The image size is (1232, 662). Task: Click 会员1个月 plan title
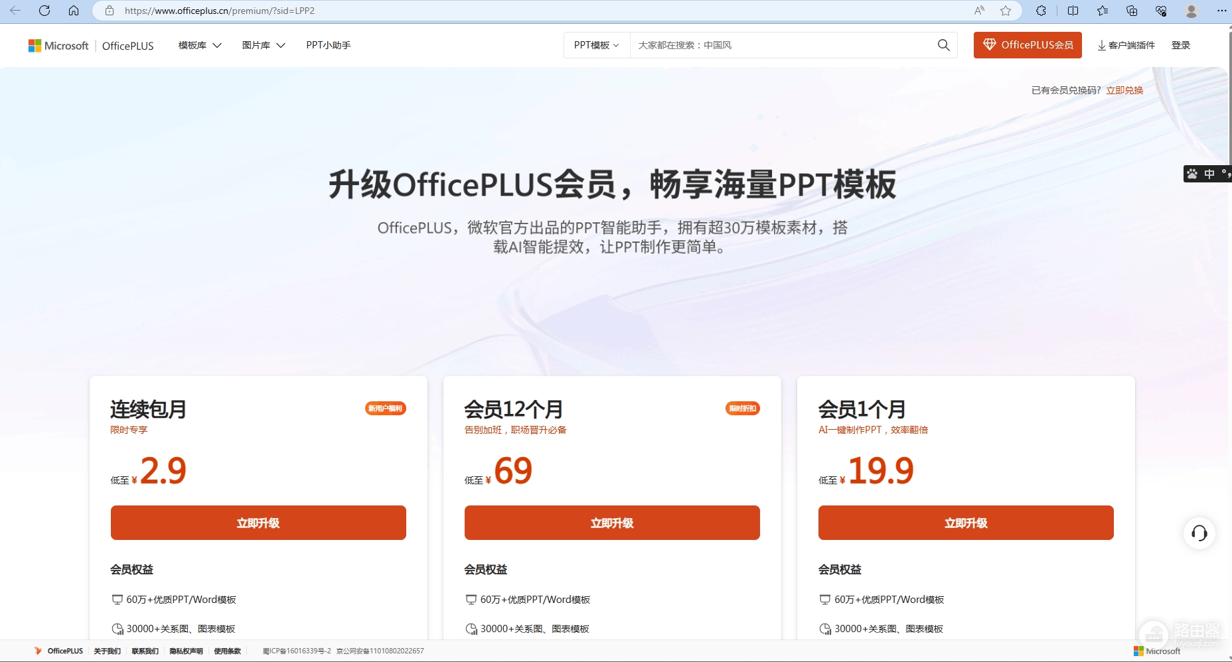pyautogui.click(x=862, y=409)
